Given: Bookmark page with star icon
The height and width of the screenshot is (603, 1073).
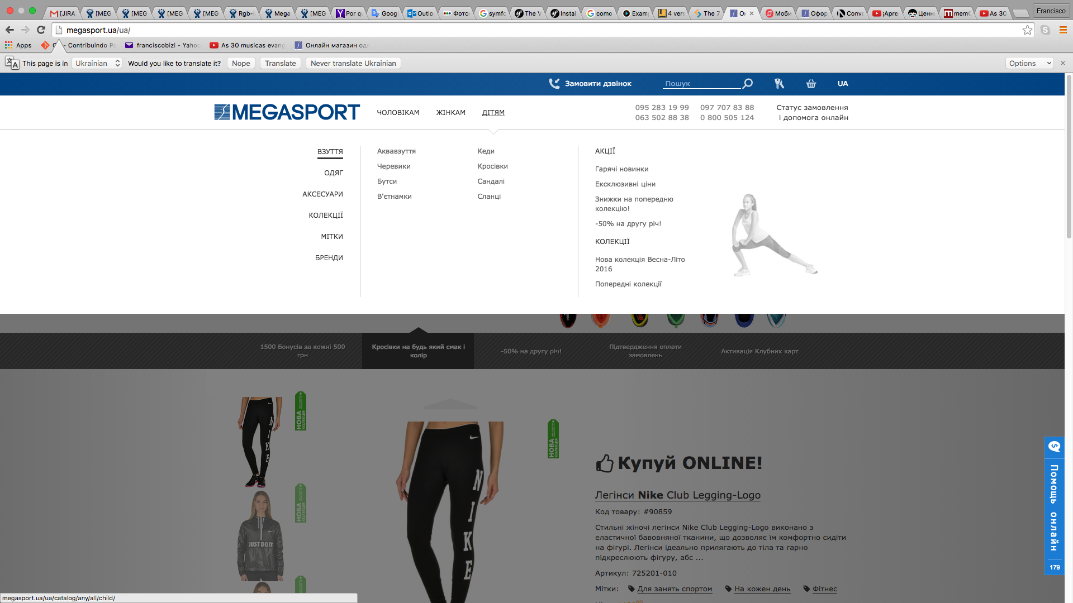Looking at the screenshot, I should [1027, 30].
